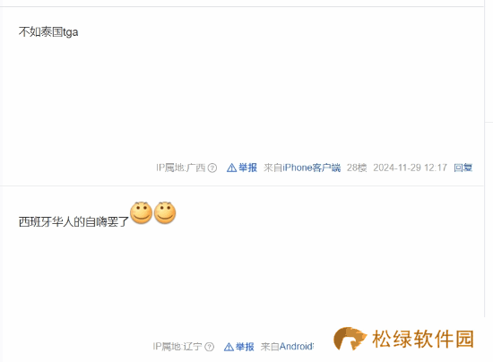Report the 辽宁 comment via 举报 text

245,347
